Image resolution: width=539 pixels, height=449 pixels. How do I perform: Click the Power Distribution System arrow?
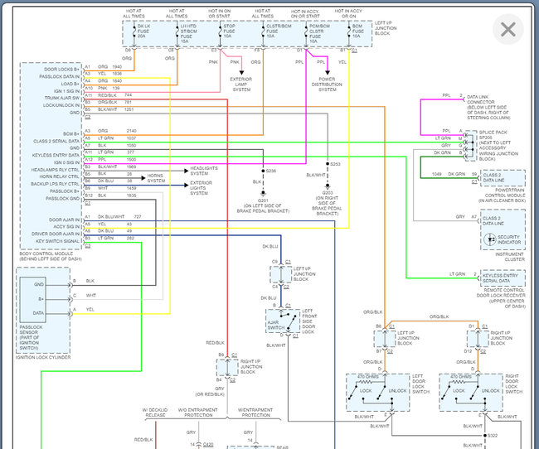point(327,72)
